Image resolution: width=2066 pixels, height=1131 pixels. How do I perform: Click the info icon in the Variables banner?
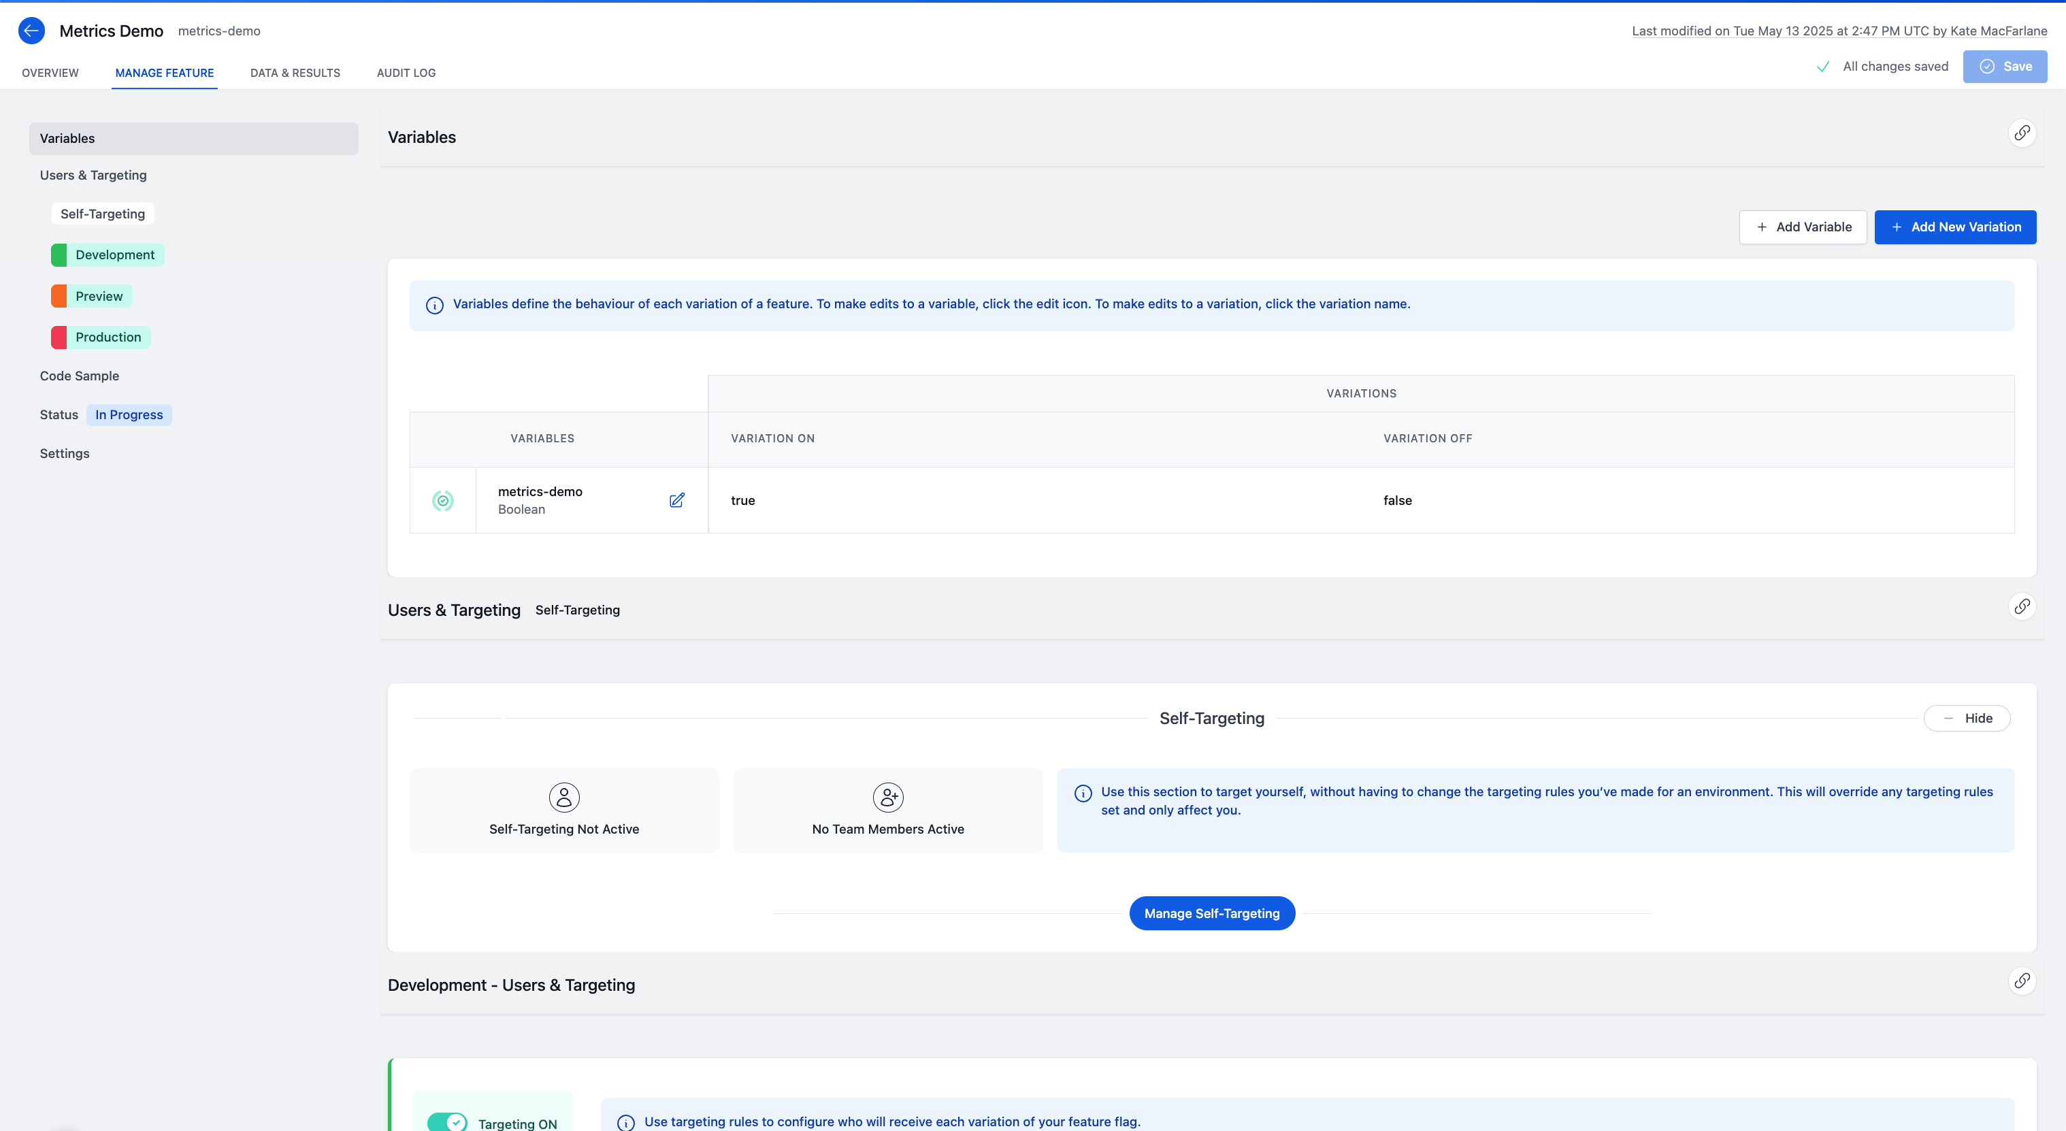point(434,305)
